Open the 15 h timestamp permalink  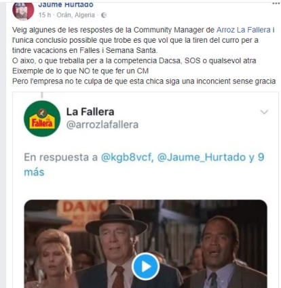coord(45,15)
